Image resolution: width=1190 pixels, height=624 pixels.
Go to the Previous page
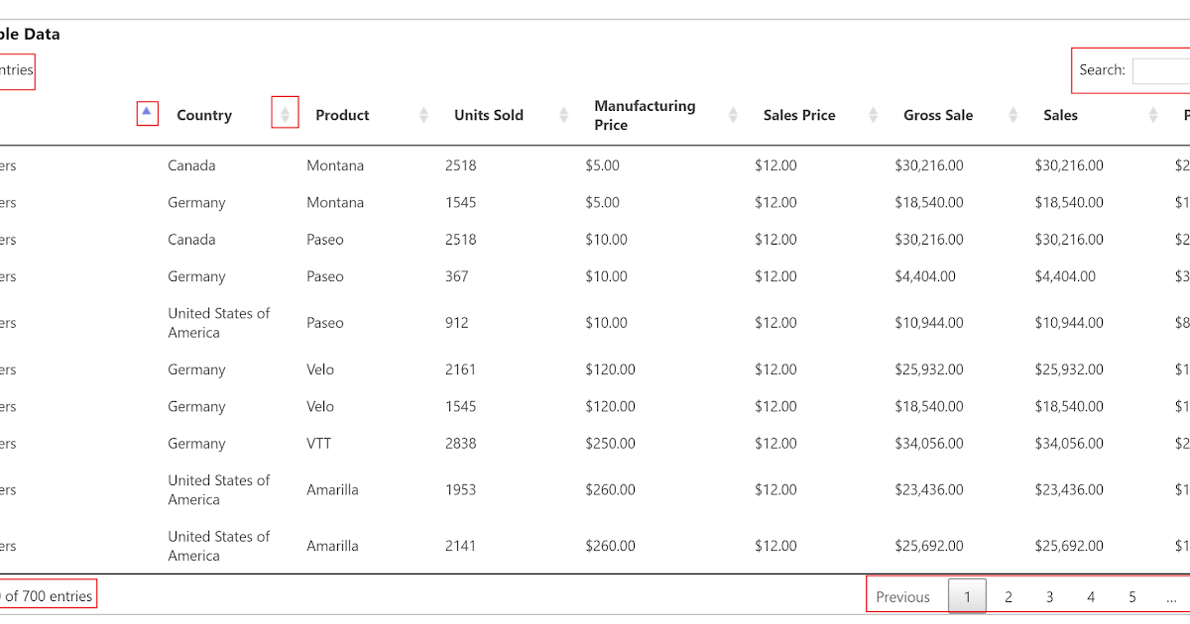902,596
